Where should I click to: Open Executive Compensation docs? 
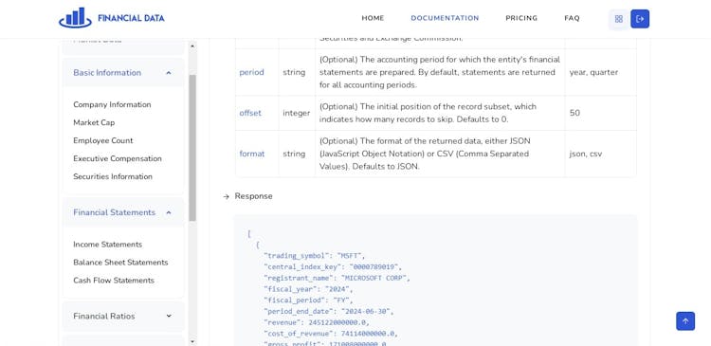(118, 158)
